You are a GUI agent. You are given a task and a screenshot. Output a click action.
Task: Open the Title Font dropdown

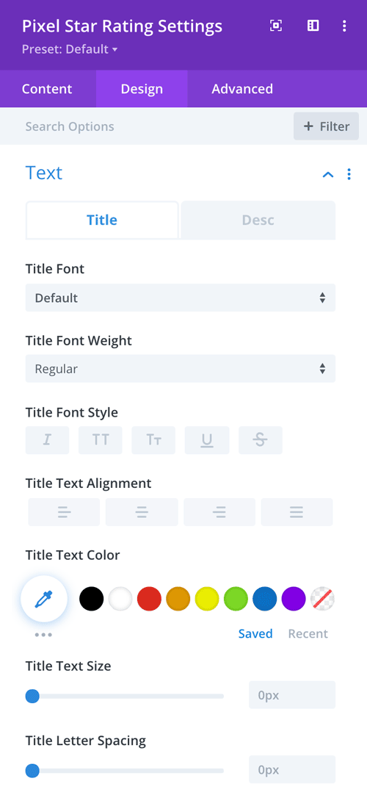tap(181, 298)
